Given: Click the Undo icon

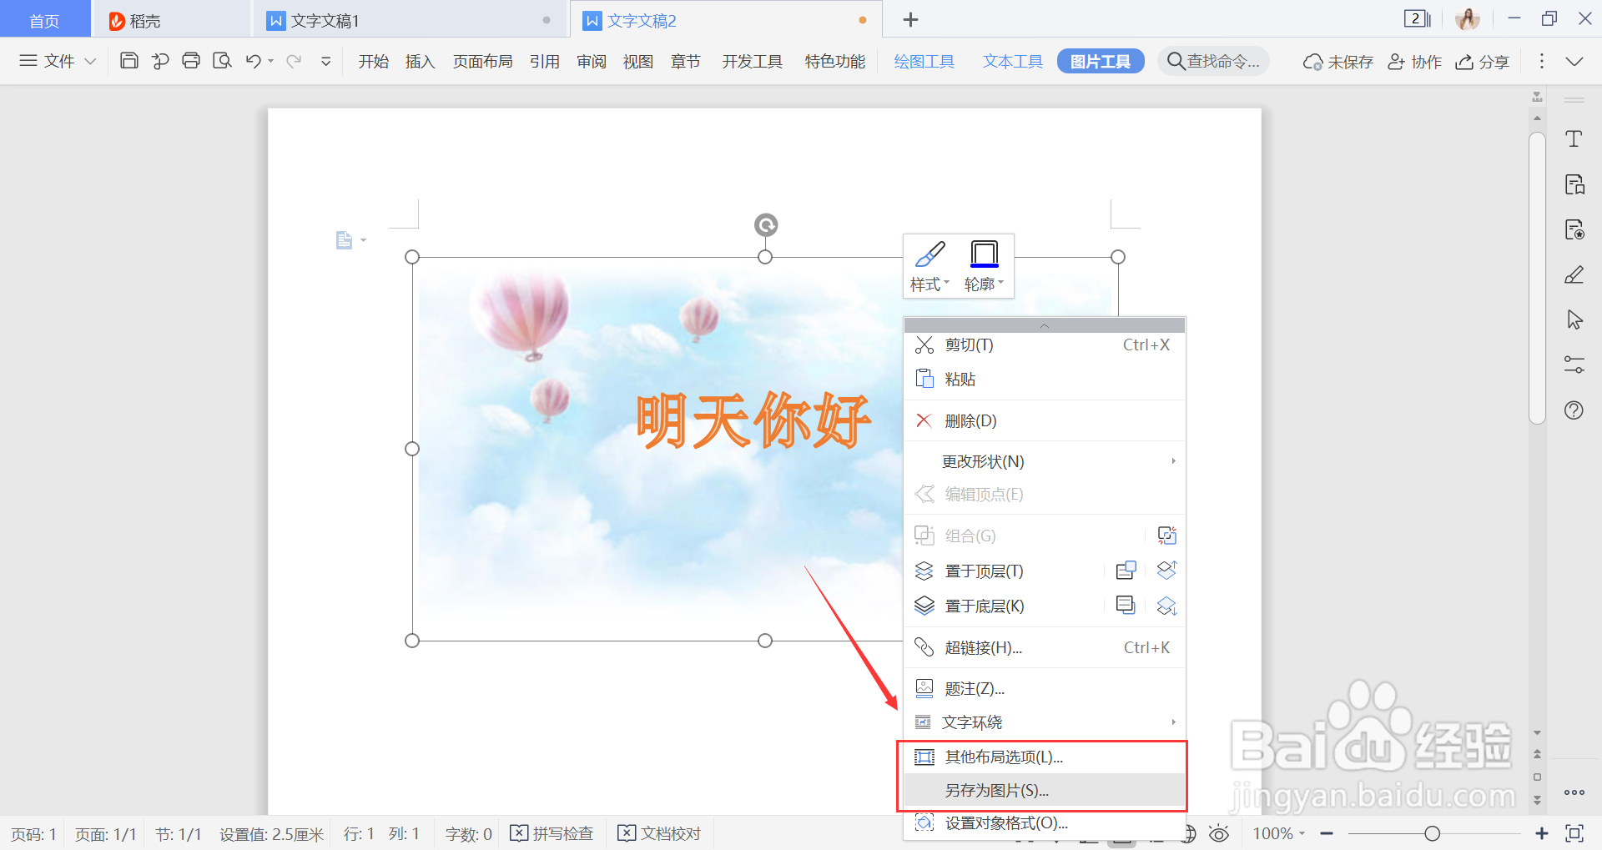Looking at the screenshot, I should (252, 60).
